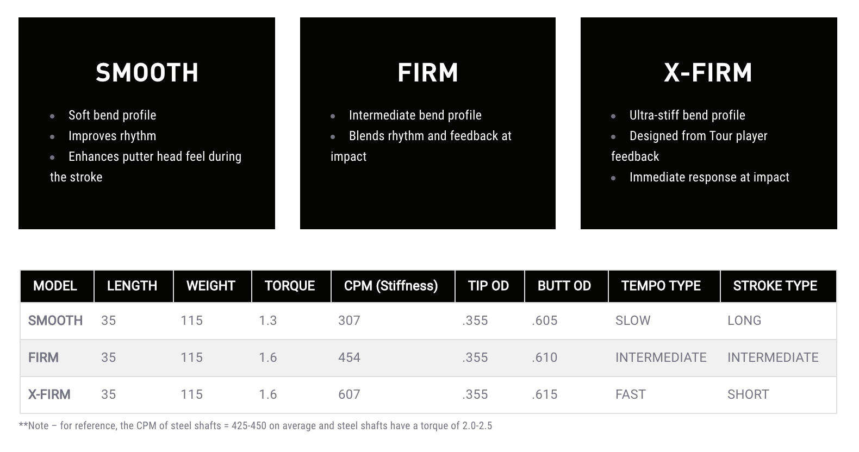Image resolution: width=859 pixels, height=452 pixels.
Task: Click the 607 CPM value
Action: click(x=349, y=394)
